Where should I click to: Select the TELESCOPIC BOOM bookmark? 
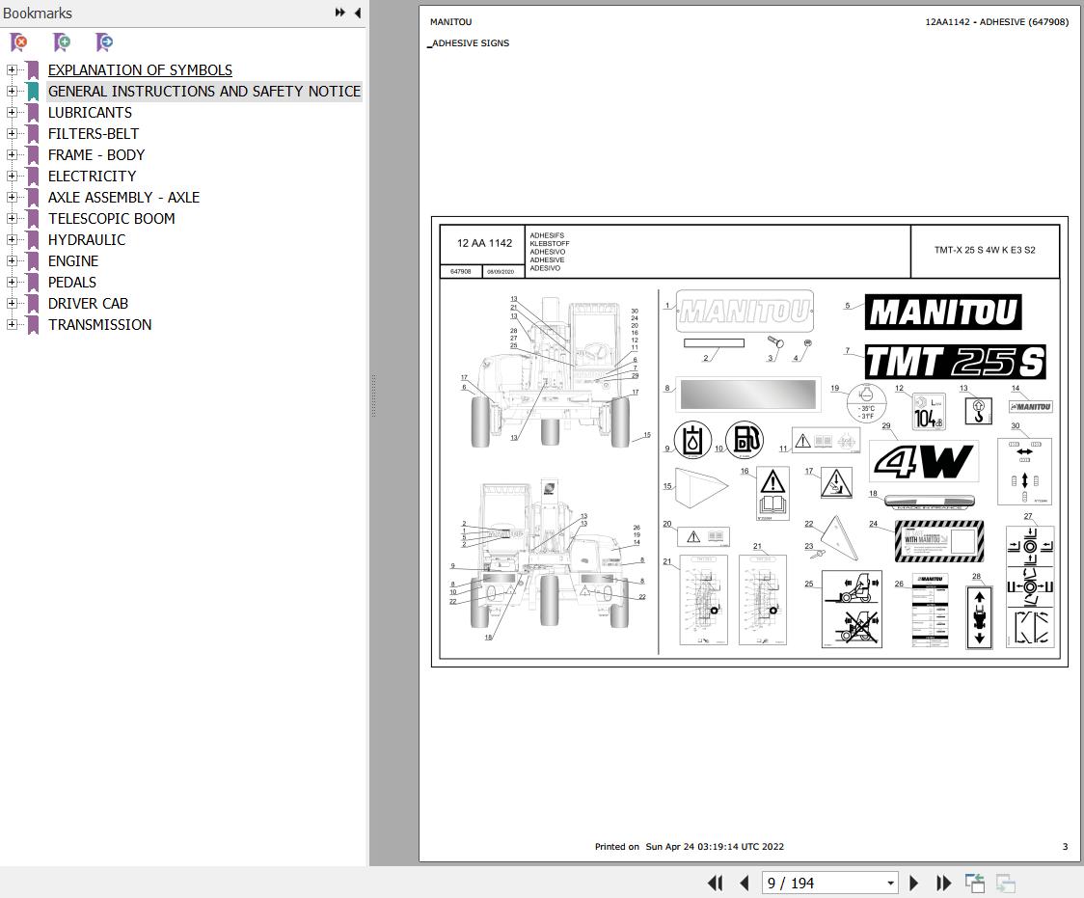pos(111,218)
